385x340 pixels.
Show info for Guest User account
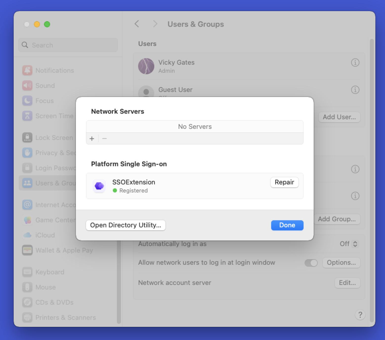coord(355,90)
